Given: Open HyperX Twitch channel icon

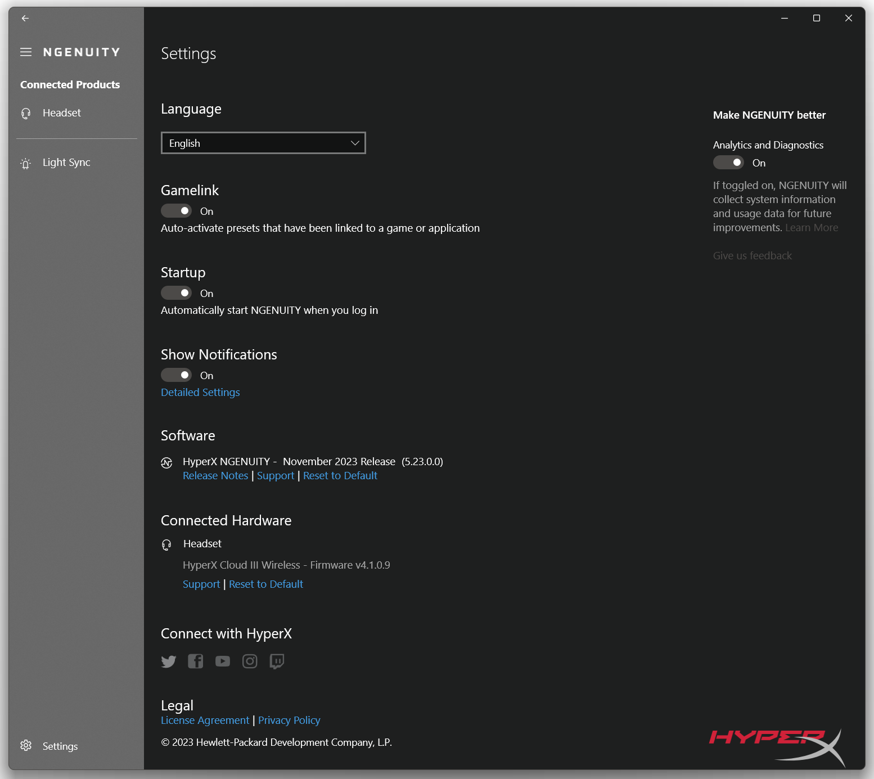Looking at the screenshot, I should pyautogui.click(x=277, y=661).
